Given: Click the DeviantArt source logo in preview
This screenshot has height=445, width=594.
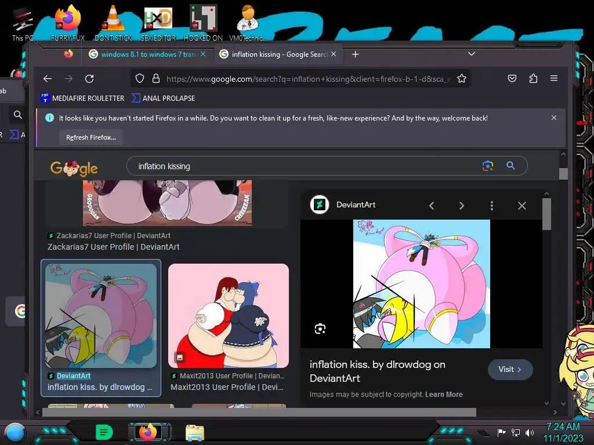Looking at the screenshot, I should tap(320, 205).
